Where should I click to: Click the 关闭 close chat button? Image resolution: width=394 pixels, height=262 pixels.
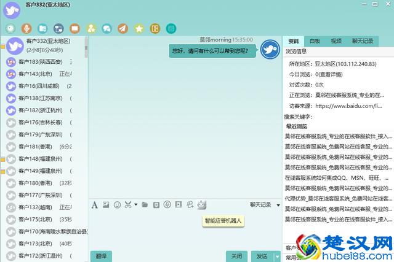(x=236, y=256)
